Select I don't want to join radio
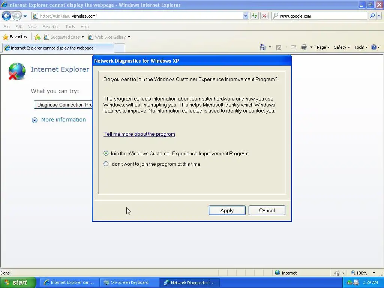 click(106, 164)
